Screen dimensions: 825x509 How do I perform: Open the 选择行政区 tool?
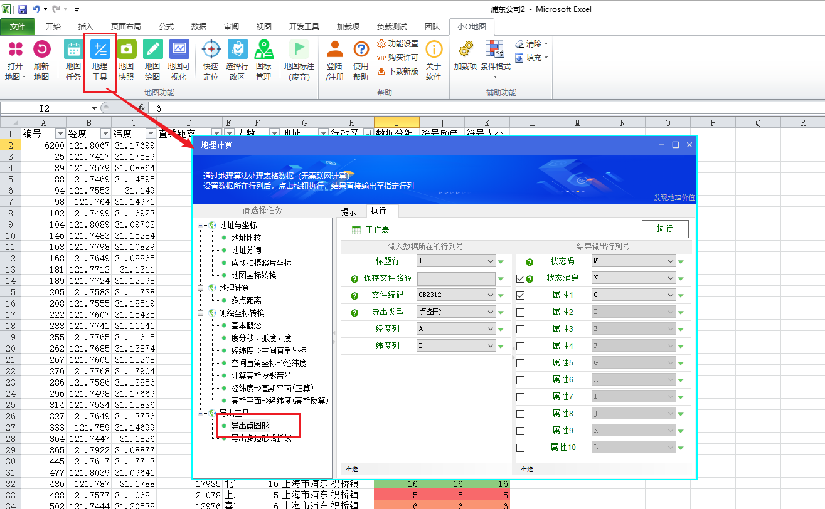(237, 60)
